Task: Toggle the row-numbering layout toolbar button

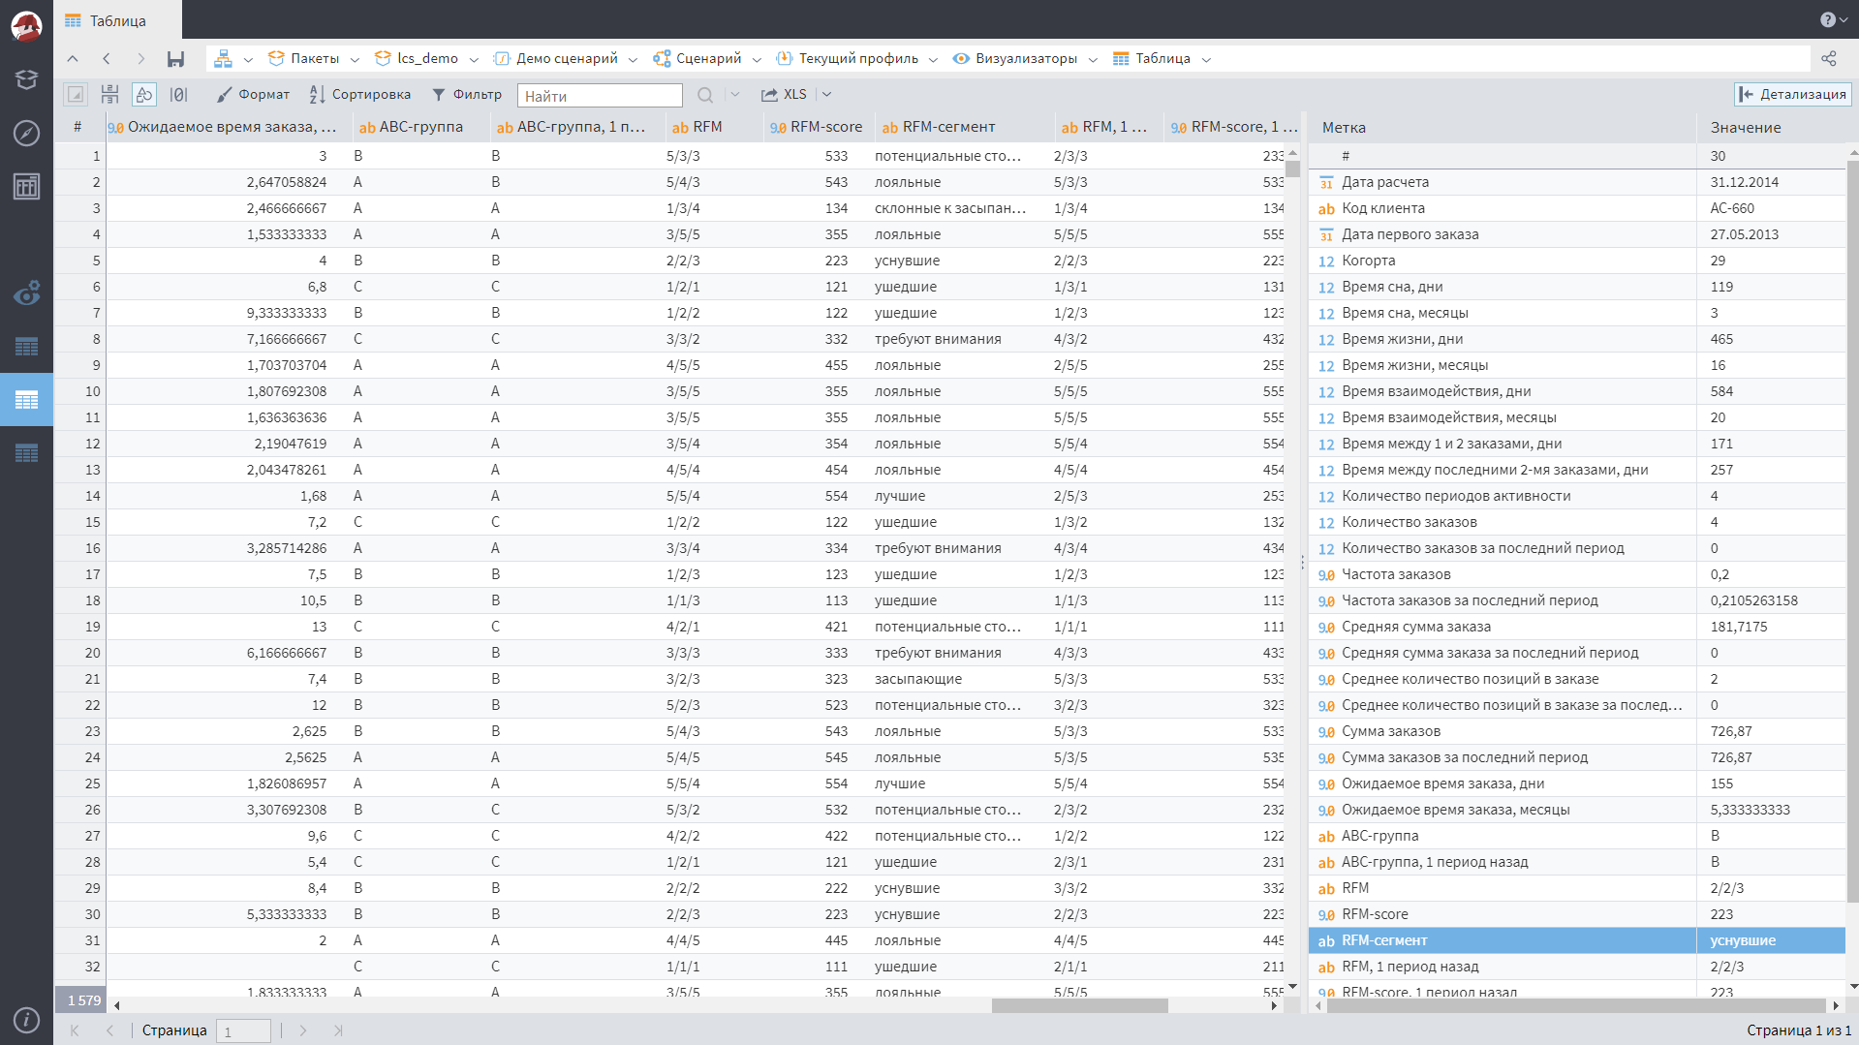Action: click(109, 94)
